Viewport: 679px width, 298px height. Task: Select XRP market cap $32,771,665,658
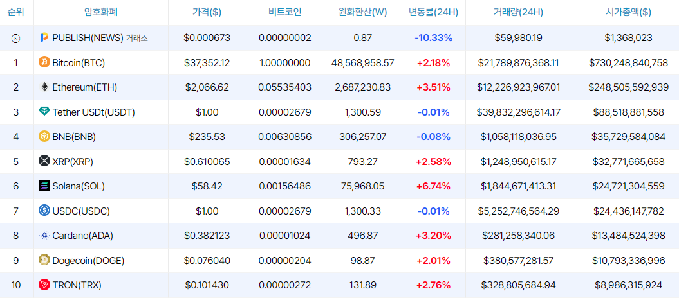click(x=628, y=162)
